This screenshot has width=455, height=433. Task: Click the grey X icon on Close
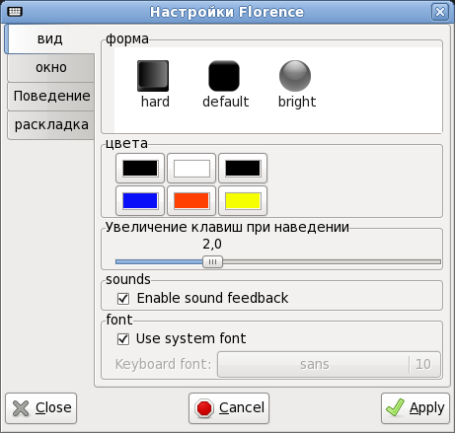21,408
